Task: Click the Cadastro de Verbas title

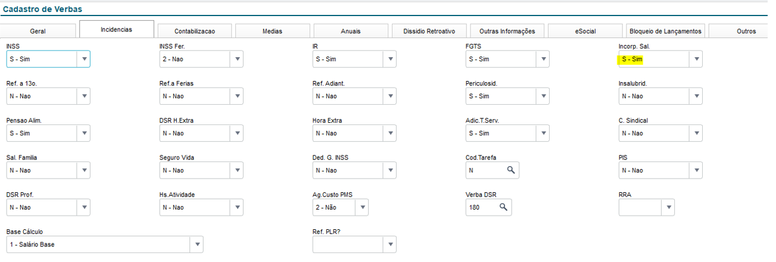Action: [42, 9]
